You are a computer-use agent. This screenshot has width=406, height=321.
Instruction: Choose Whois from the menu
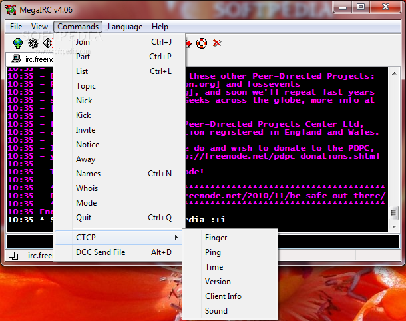119,188
